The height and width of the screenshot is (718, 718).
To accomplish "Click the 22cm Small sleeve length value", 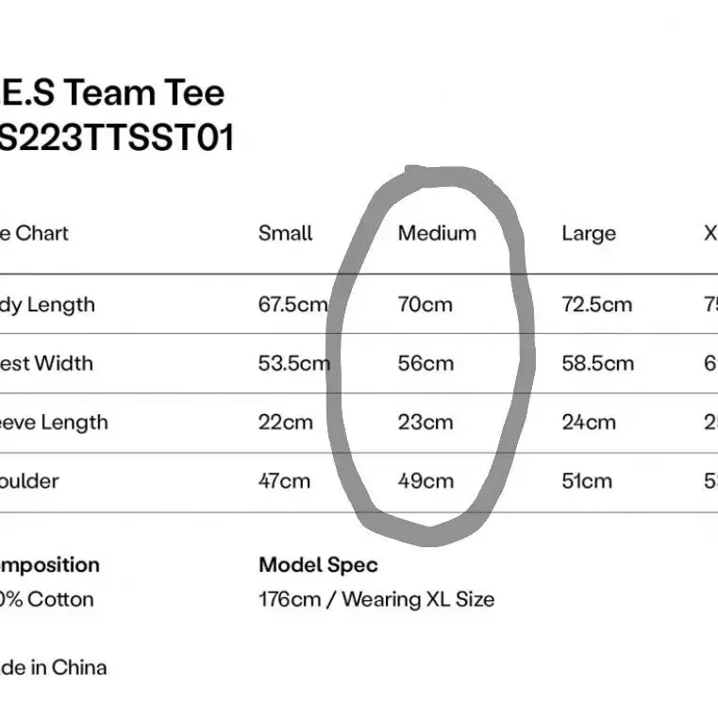I will click(286, 422).
